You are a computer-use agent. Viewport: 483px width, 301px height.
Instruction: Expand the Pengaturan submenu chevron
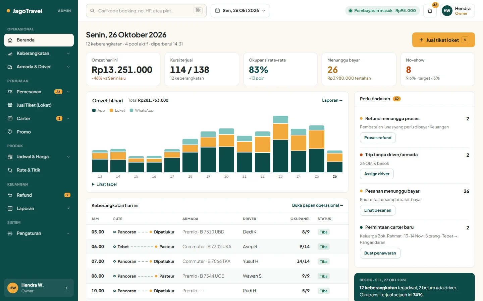[x=68, y=233]
